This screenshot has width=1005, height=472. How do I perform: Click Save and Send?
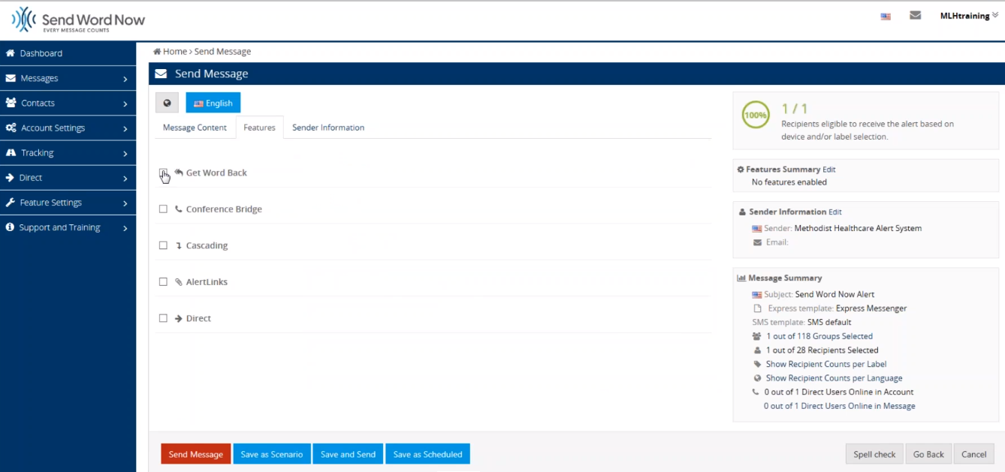click(348, 454)
